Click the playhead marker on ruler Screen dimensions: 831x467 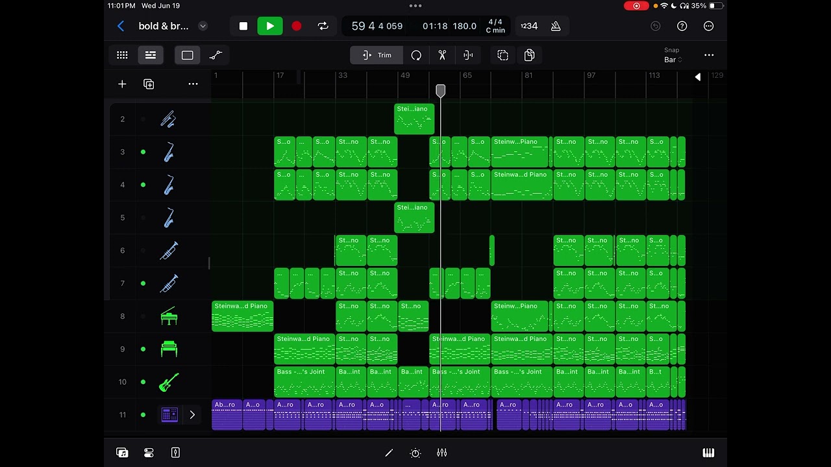[x=440, y=91]
